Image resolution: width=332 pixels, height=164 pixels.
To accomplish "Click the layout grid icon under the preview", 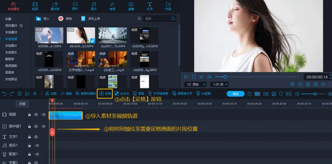I will pos(293,84).
